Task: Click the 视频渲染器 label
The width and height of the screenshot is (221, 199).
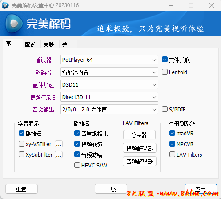Action: click(x=43, y=97)
